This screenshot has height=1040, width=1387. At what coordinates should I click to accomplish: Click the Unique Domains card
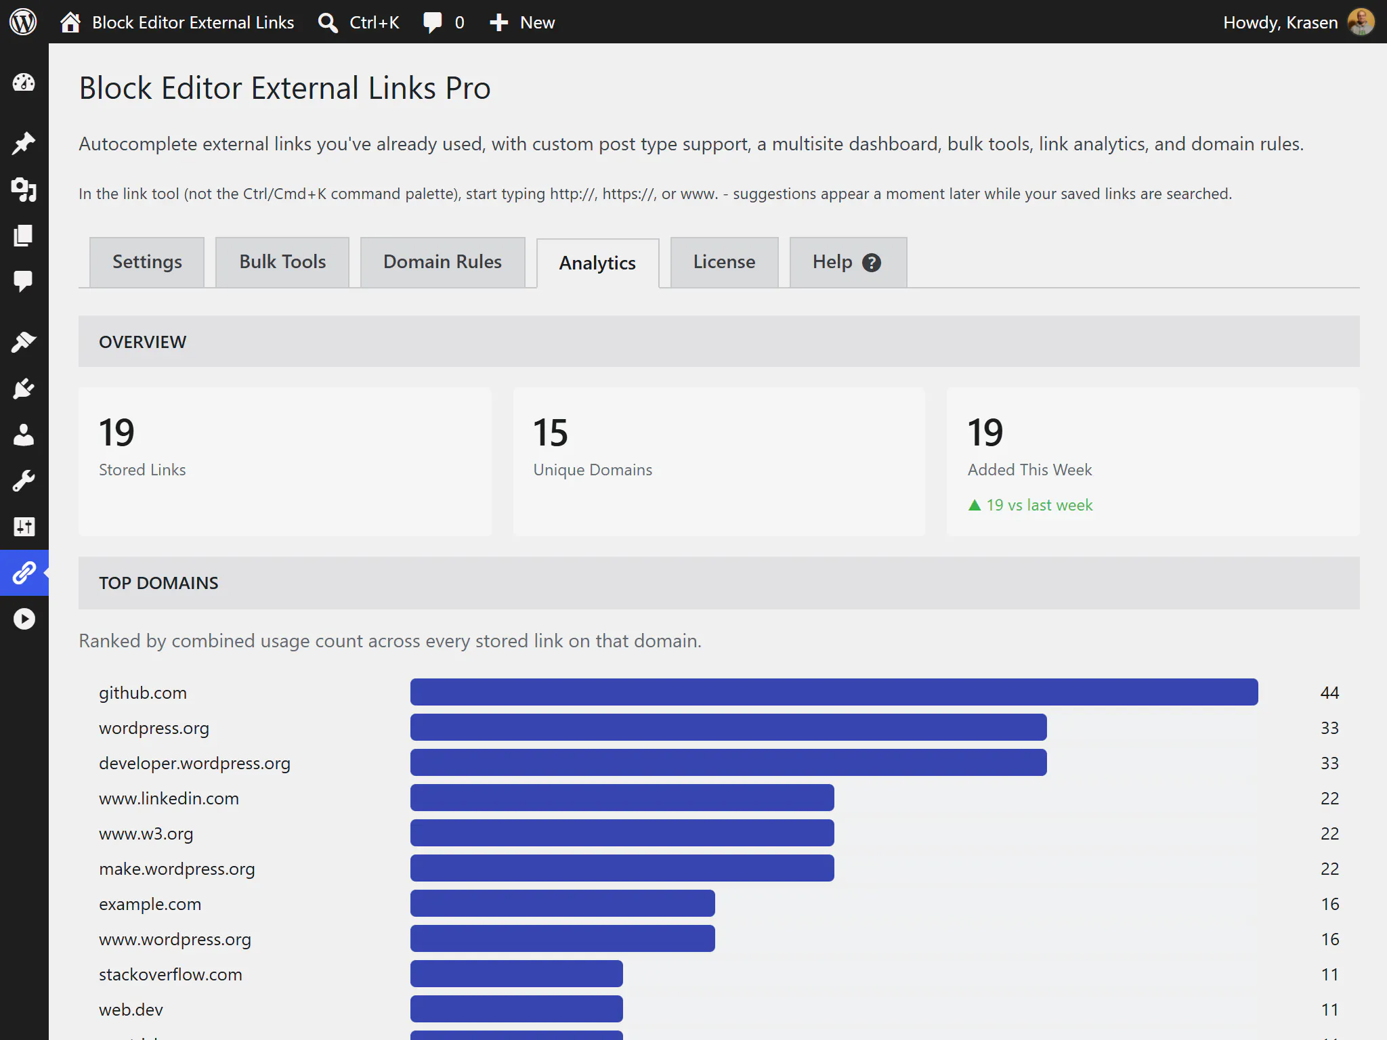(719, 462)
